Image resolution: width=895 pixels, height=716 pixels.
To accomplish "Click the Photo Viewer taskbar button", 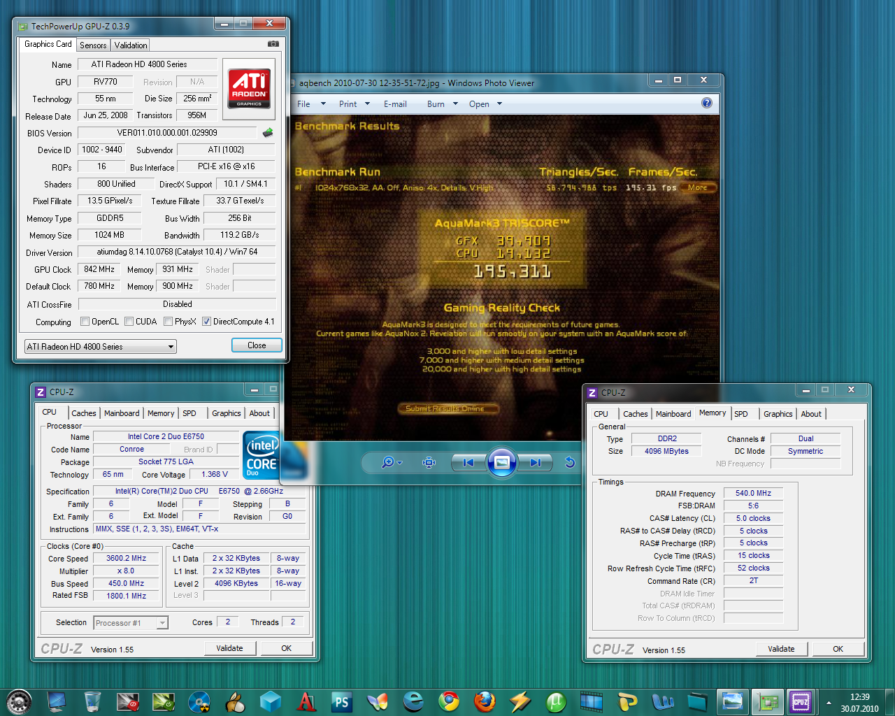I will tap(733, 701).
